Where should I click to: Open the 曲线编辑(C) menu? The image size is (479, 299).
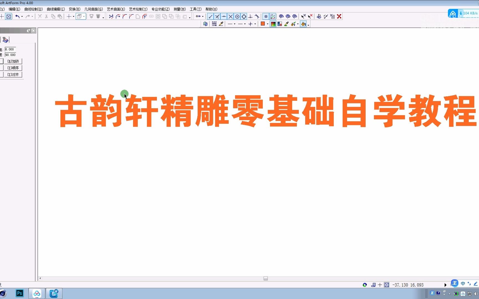coord(56,9)
